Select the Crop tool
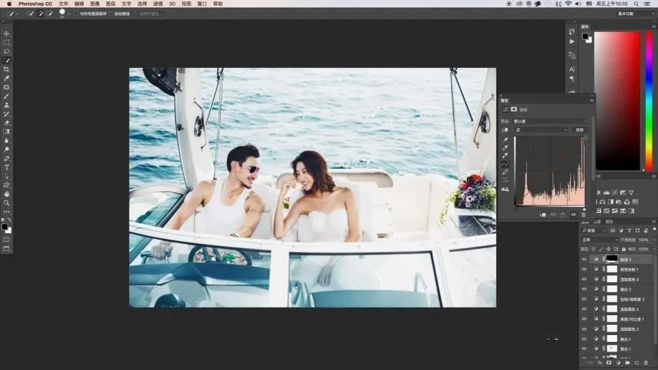 (7, 69)
